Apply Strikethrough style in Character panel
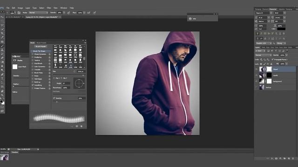Viewport: 298px width, 167px height. click(x=284, y=34)
